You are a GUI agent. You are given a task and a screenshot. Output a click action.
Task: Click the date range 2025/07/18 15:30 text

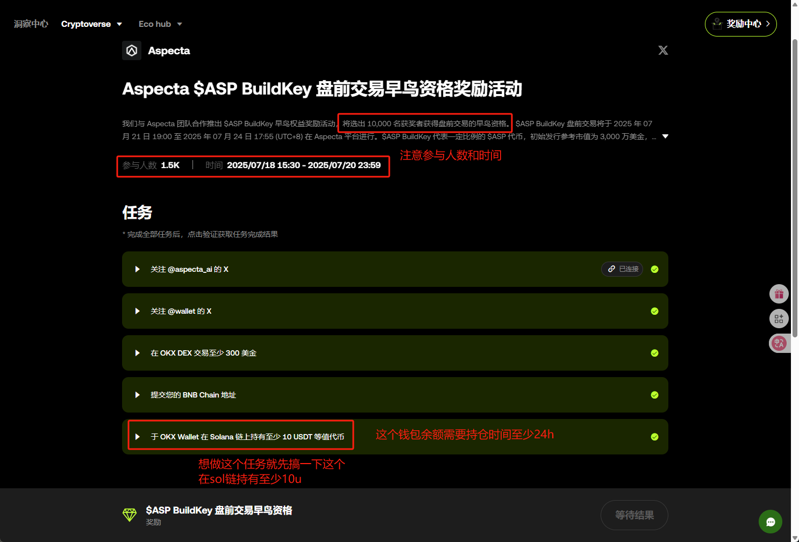304,165
